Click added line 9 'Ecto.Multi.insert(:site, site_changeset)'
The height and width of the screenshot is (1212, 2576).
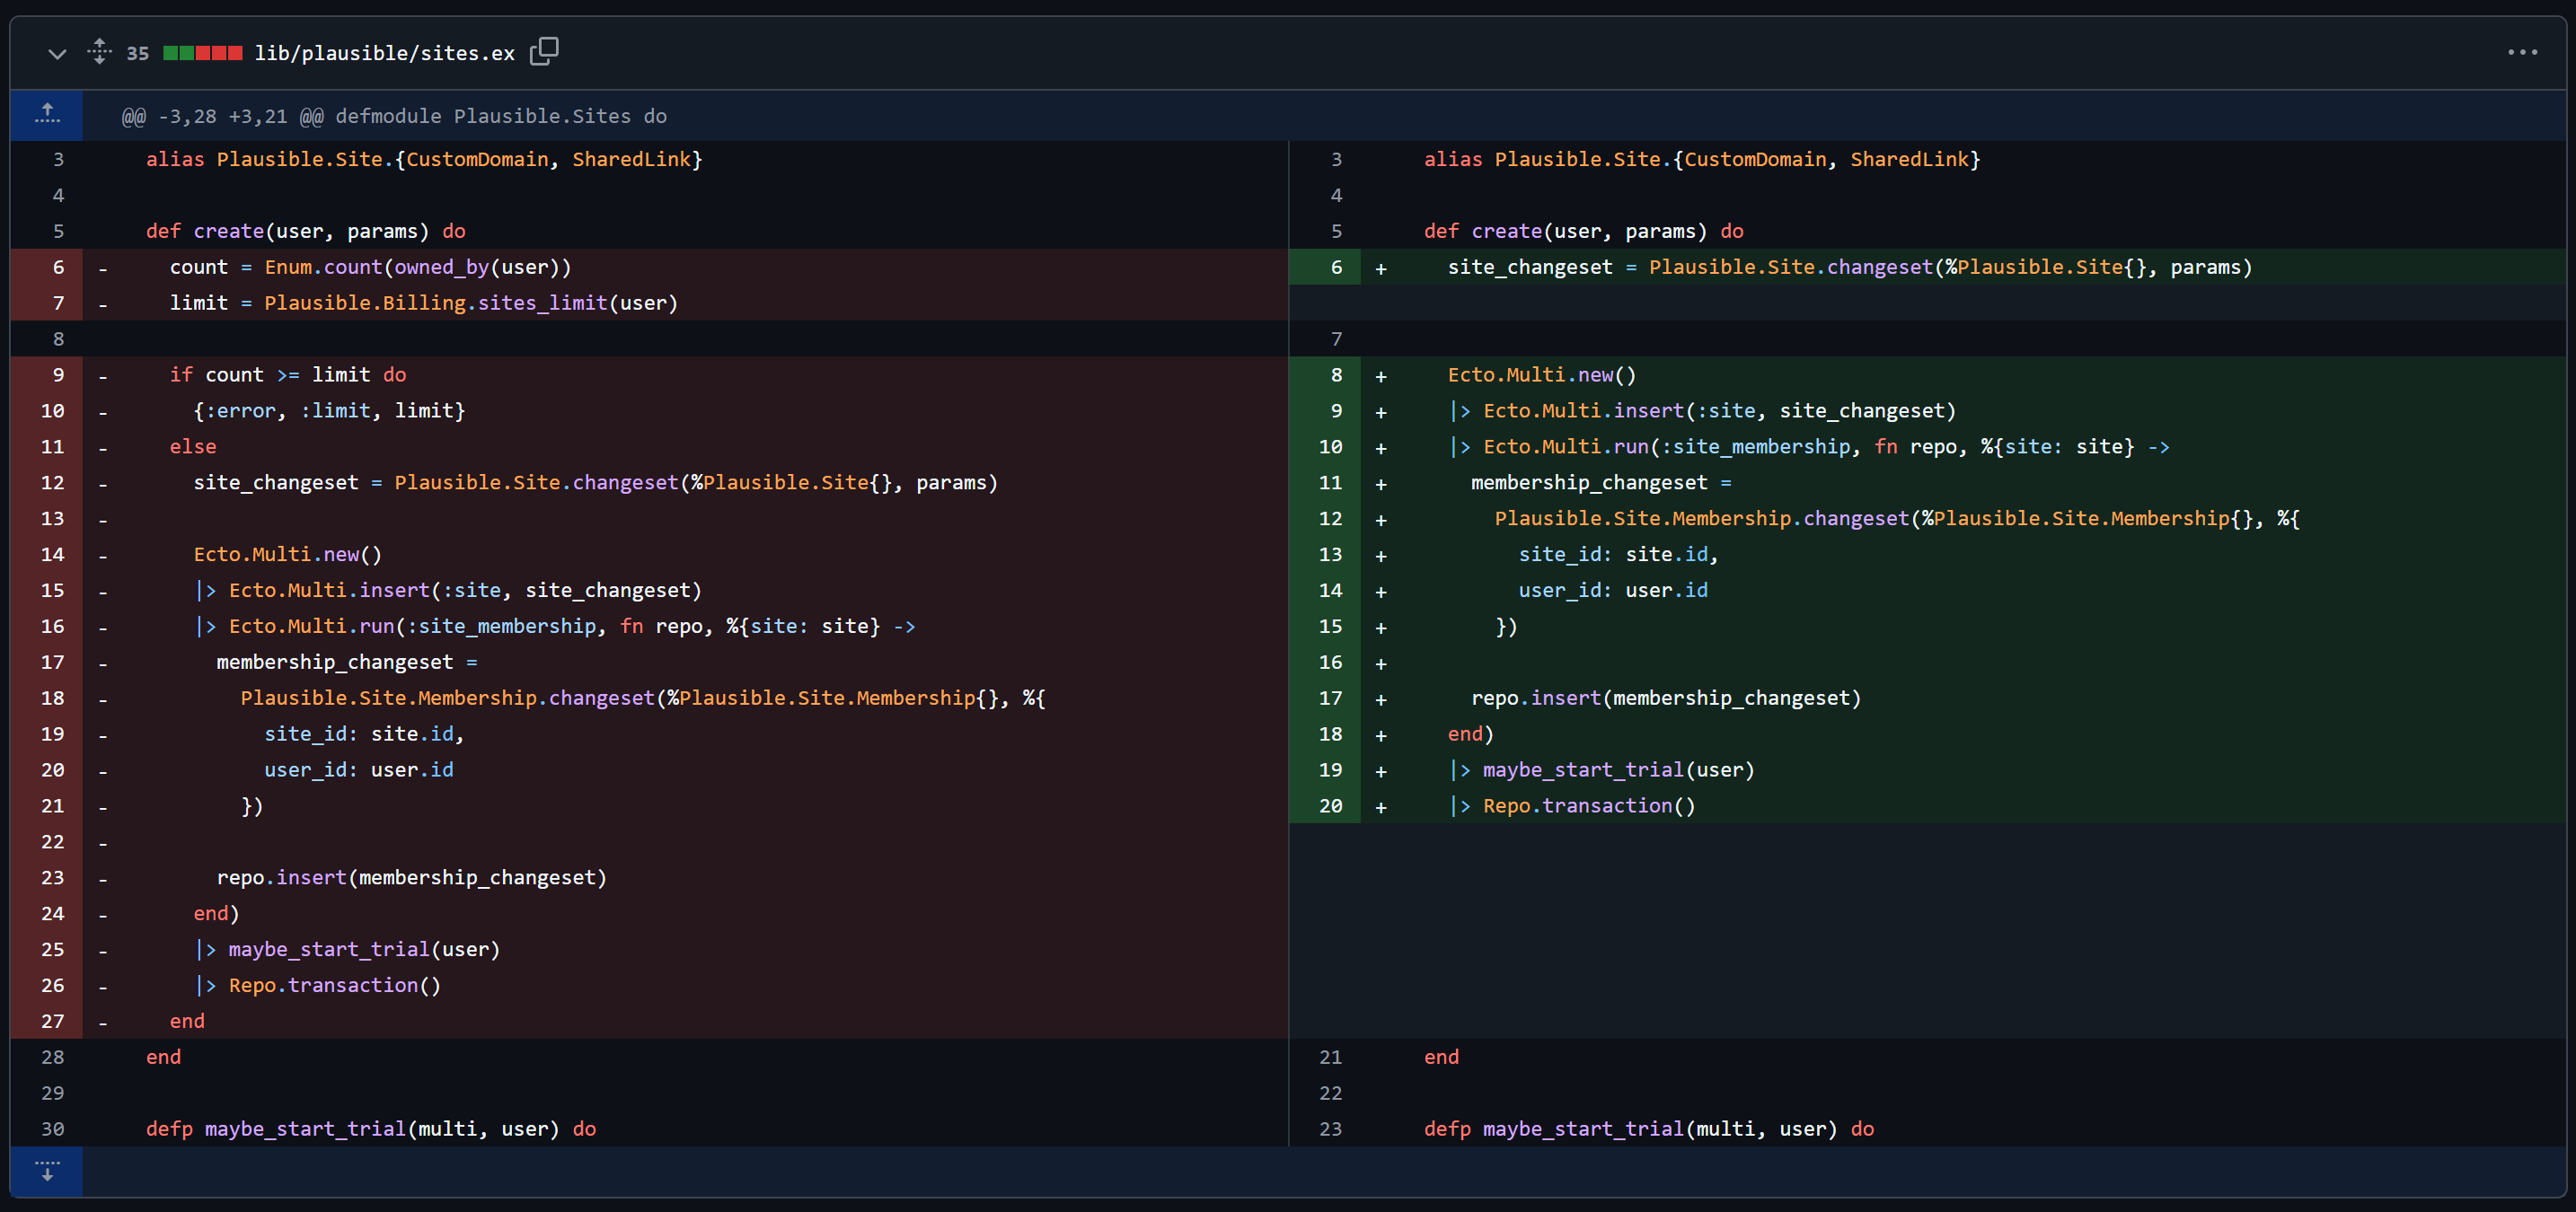[1702, 410]
